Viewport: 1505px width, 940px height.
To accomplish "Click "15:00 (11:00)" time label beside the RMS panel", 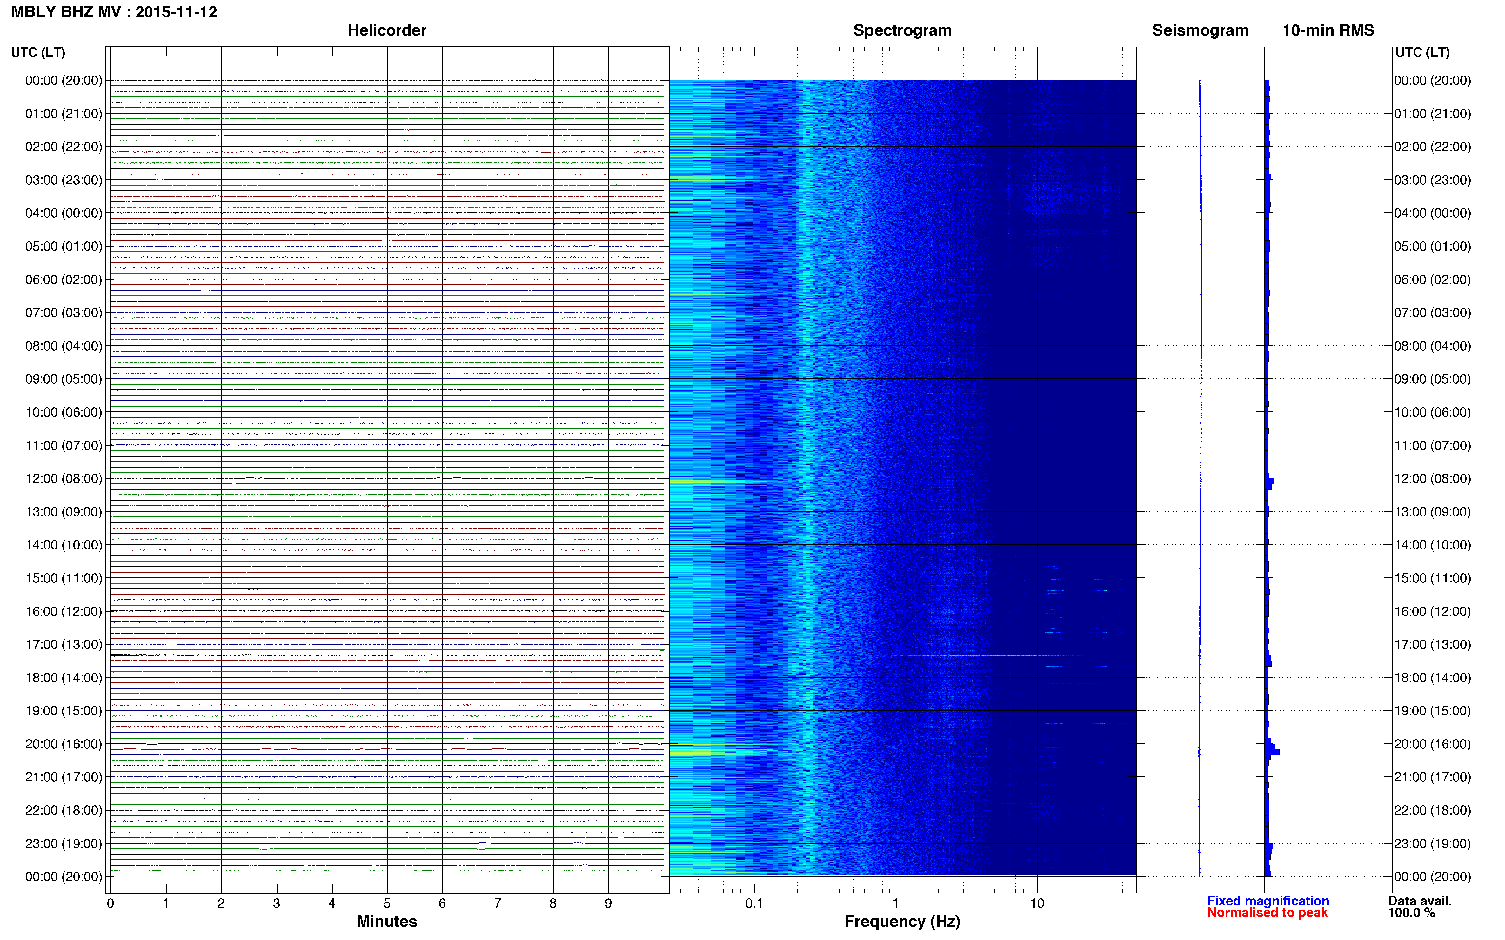I will [1433, 578].
